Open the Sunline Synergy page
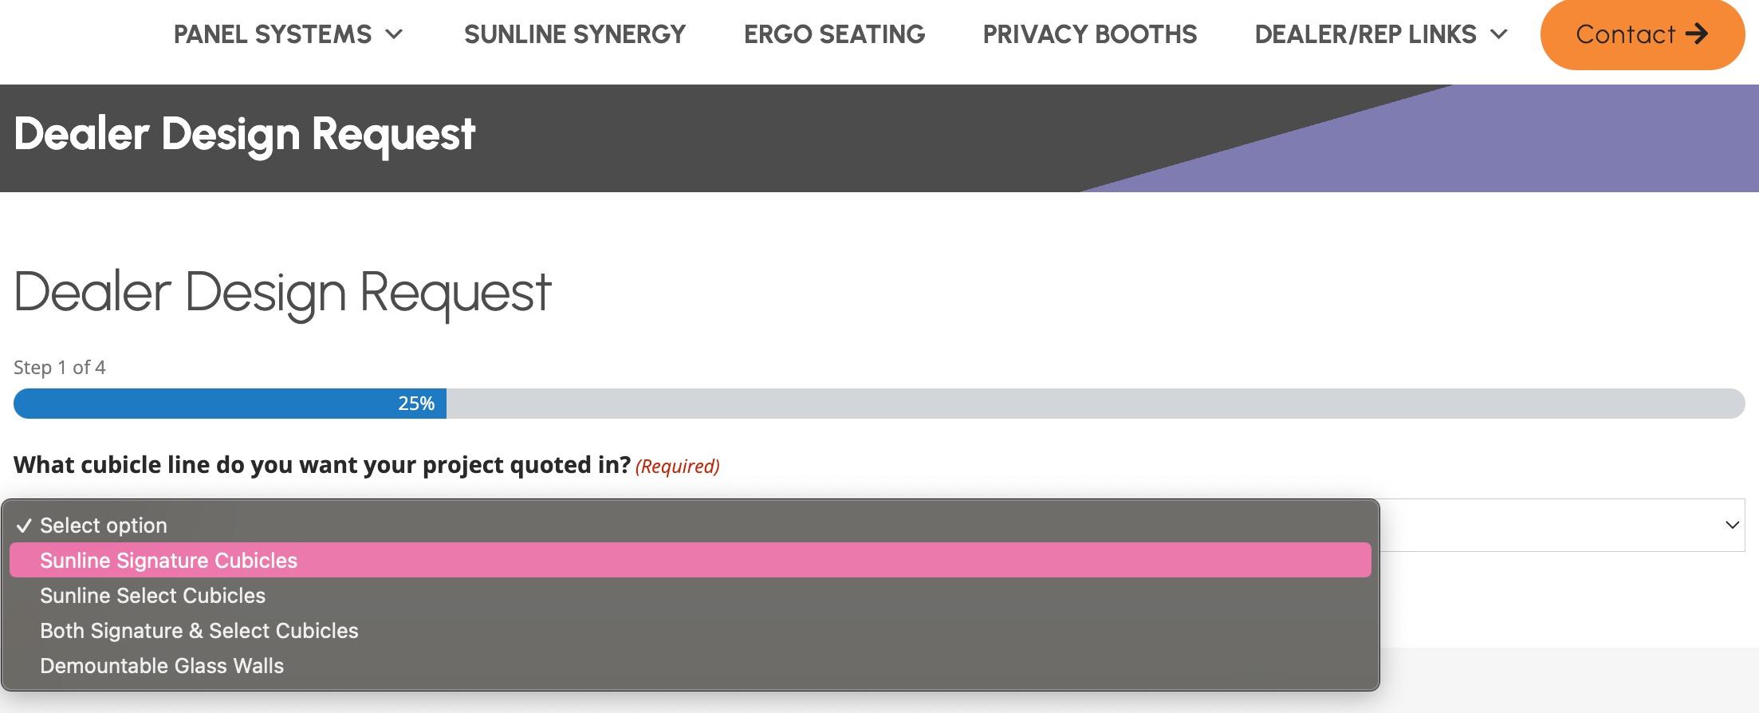The image size is (1759, 713). pyautogui.click(x=574, y=34)
